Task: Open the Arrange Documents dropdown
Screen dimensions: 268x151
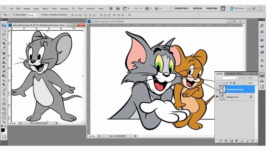Action: point(148,8)
